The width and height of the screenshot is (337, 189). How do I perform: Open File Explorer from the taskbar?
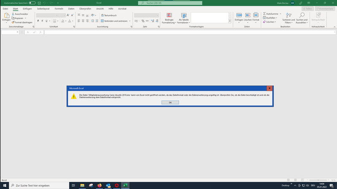82,185
